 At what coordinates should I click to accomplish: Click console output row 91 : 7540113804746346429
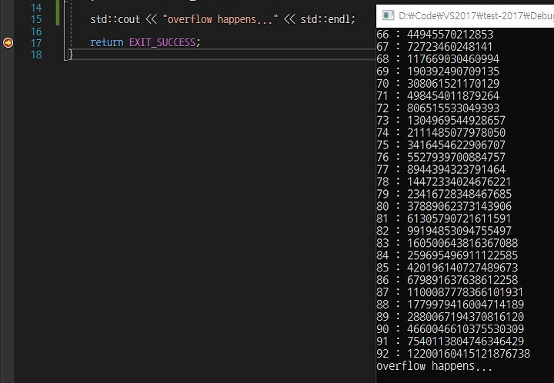(x=450, y=341)
